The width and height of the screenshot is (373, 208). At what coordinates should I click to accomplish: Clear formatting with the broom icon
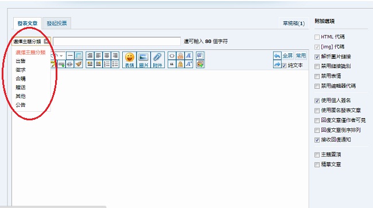coord(79,64)
